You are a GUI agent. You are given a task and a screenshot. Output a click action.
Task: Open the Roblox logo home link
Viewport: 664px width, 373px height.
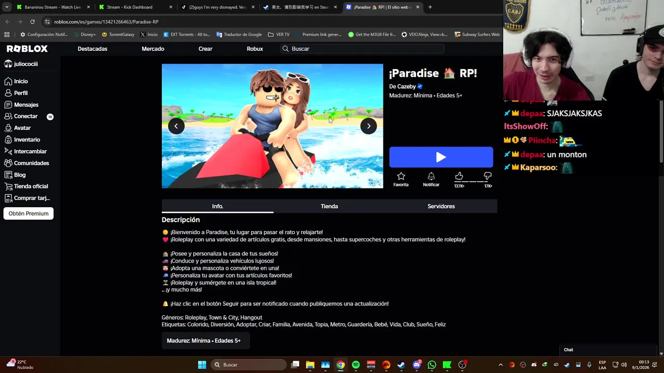[x=27, y=49]
